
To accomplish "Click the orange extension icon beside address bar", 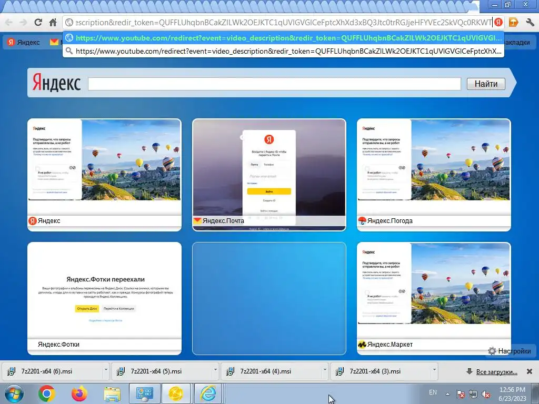I will 513,23.
